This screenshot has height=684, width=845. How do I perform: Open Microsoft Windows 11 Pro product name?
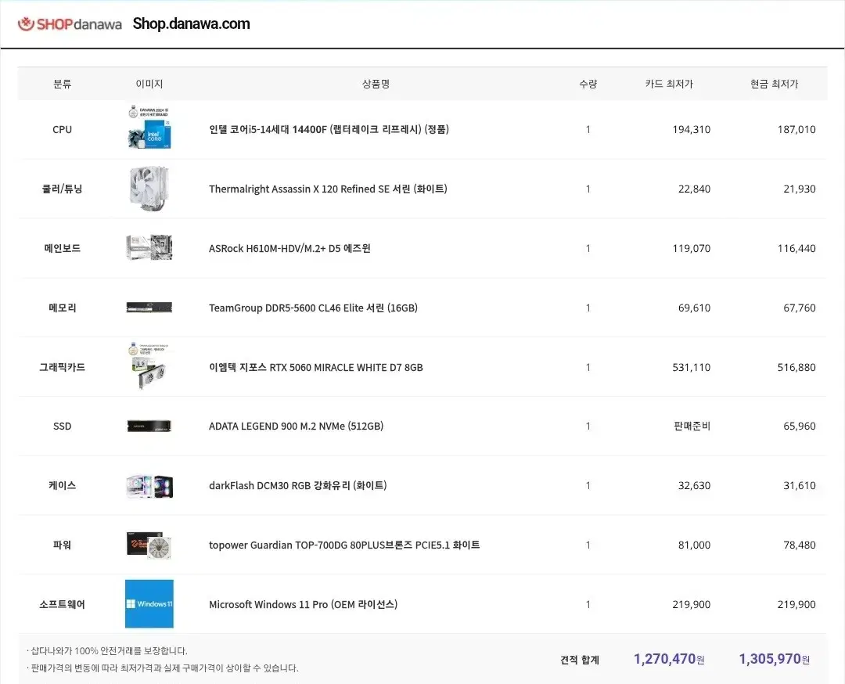[303, 604]
